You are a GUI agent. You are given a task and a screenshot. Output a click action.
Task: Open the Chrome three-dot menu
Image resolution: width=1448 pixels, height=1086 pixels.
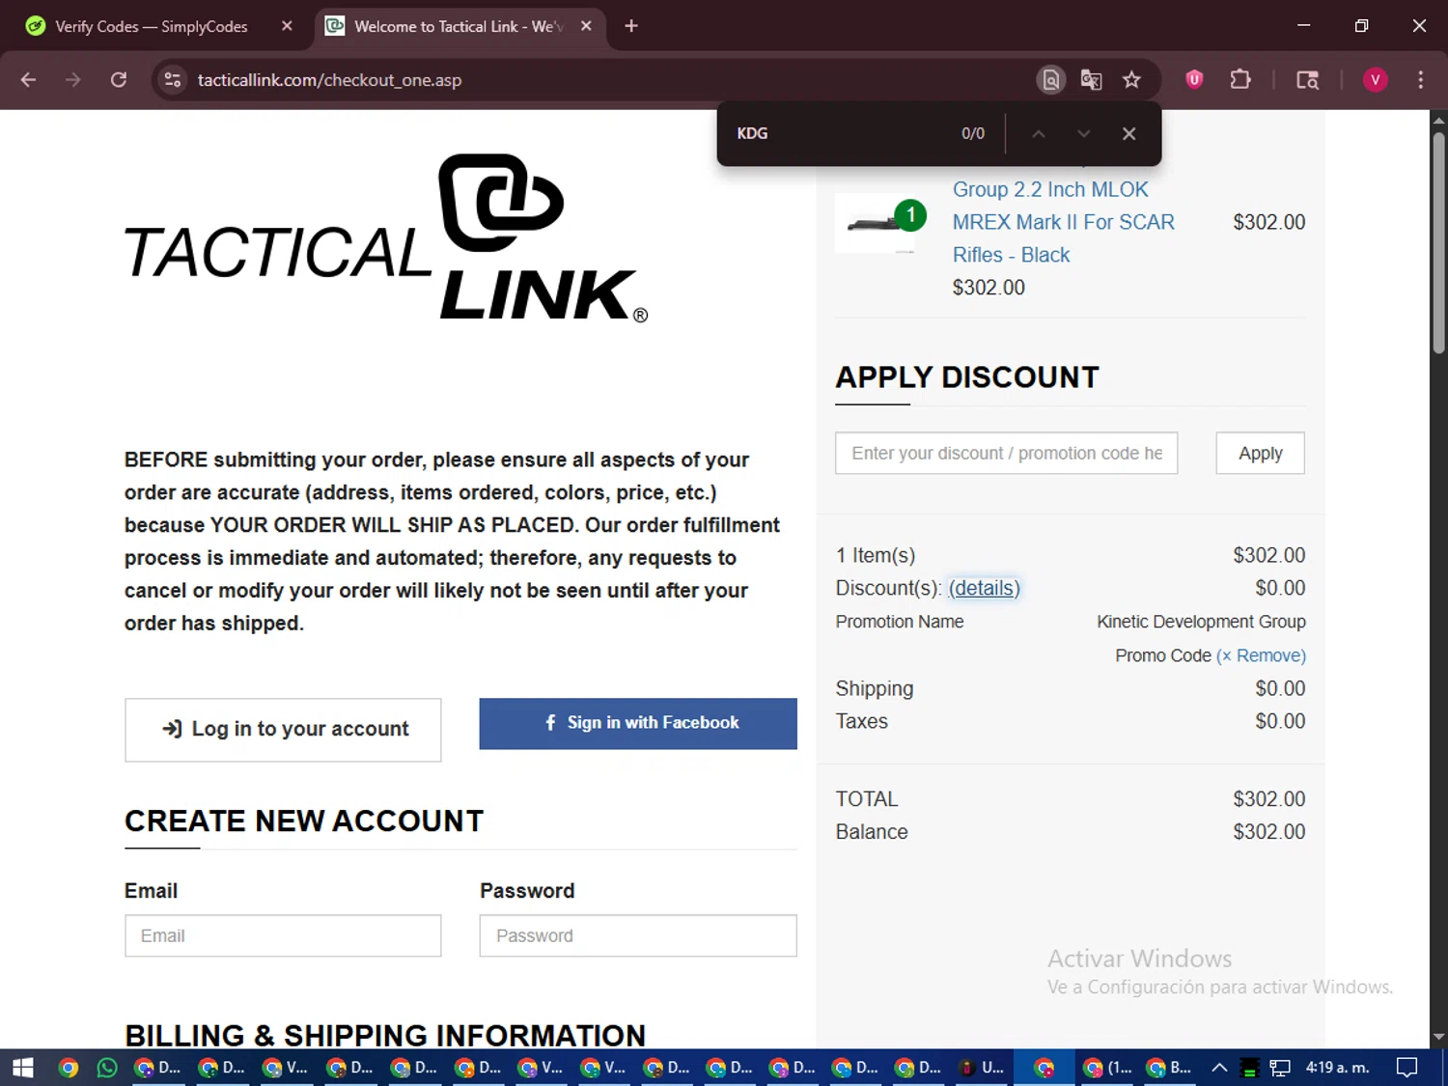point(1420,80)
